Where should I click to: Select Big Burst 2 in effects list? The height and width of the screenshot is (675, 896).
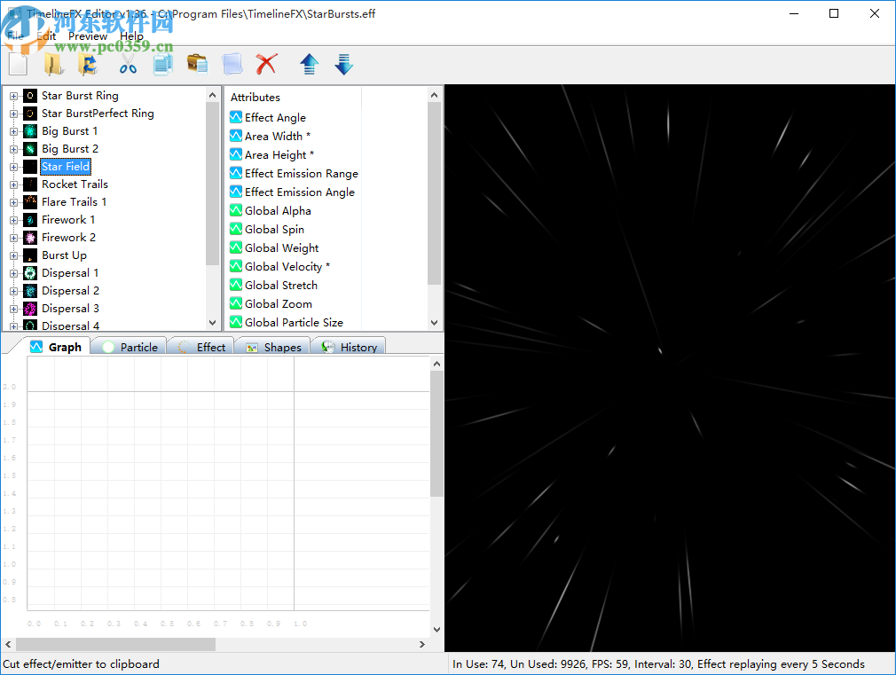tap(70, 149)
